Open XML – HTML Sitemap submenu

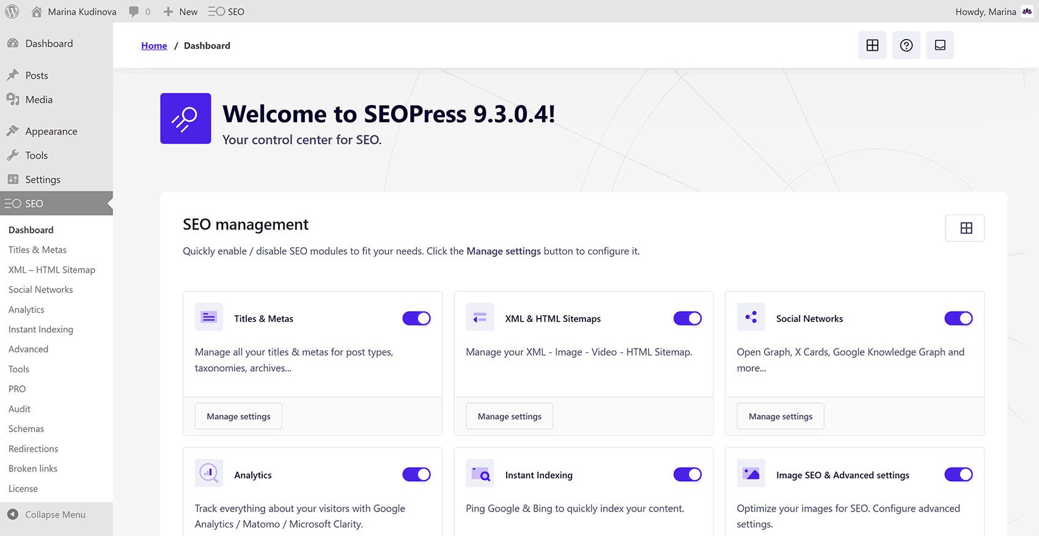point(52,270)
